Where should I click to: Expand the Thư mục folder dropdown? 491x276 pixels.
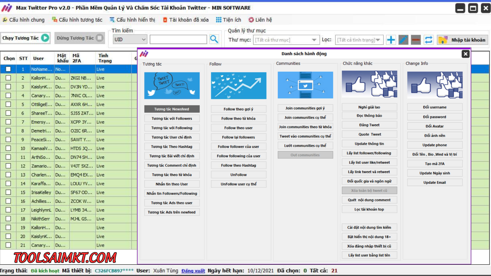pos(286,40)
